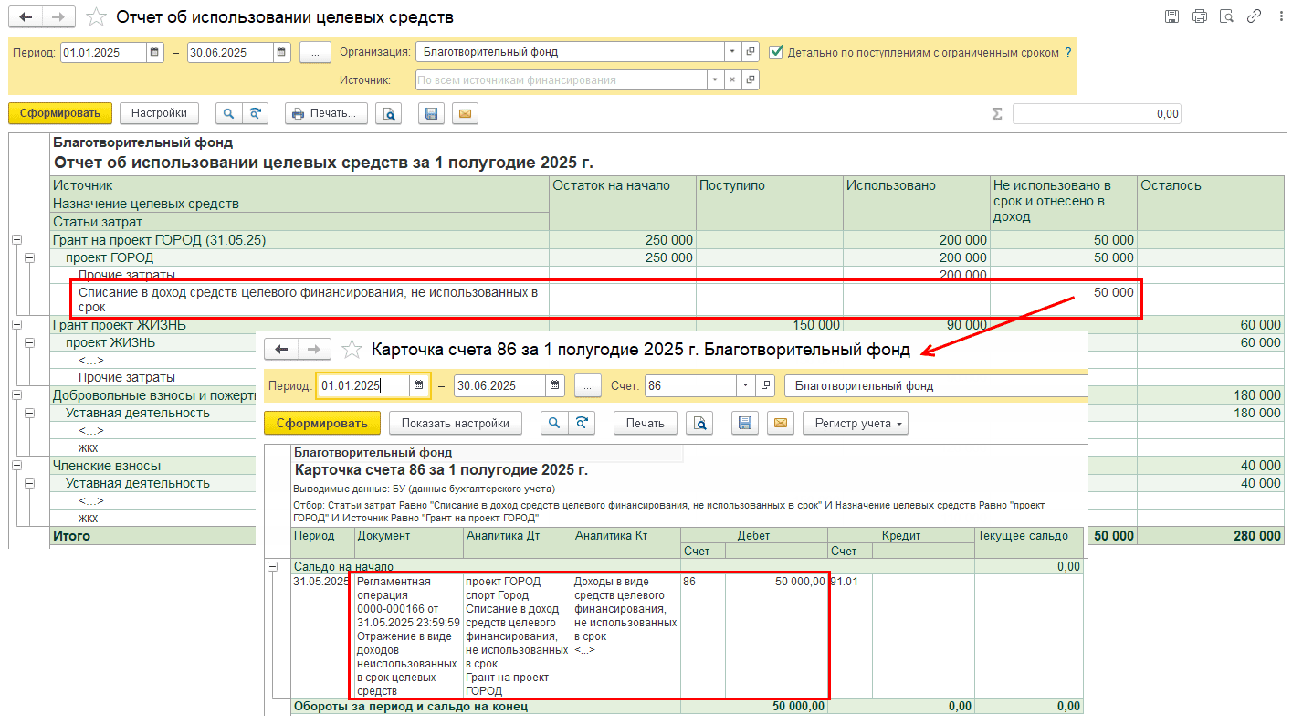Open the Регистр учета dropdown menu
Screen dimensions: 1292x725
855,423
